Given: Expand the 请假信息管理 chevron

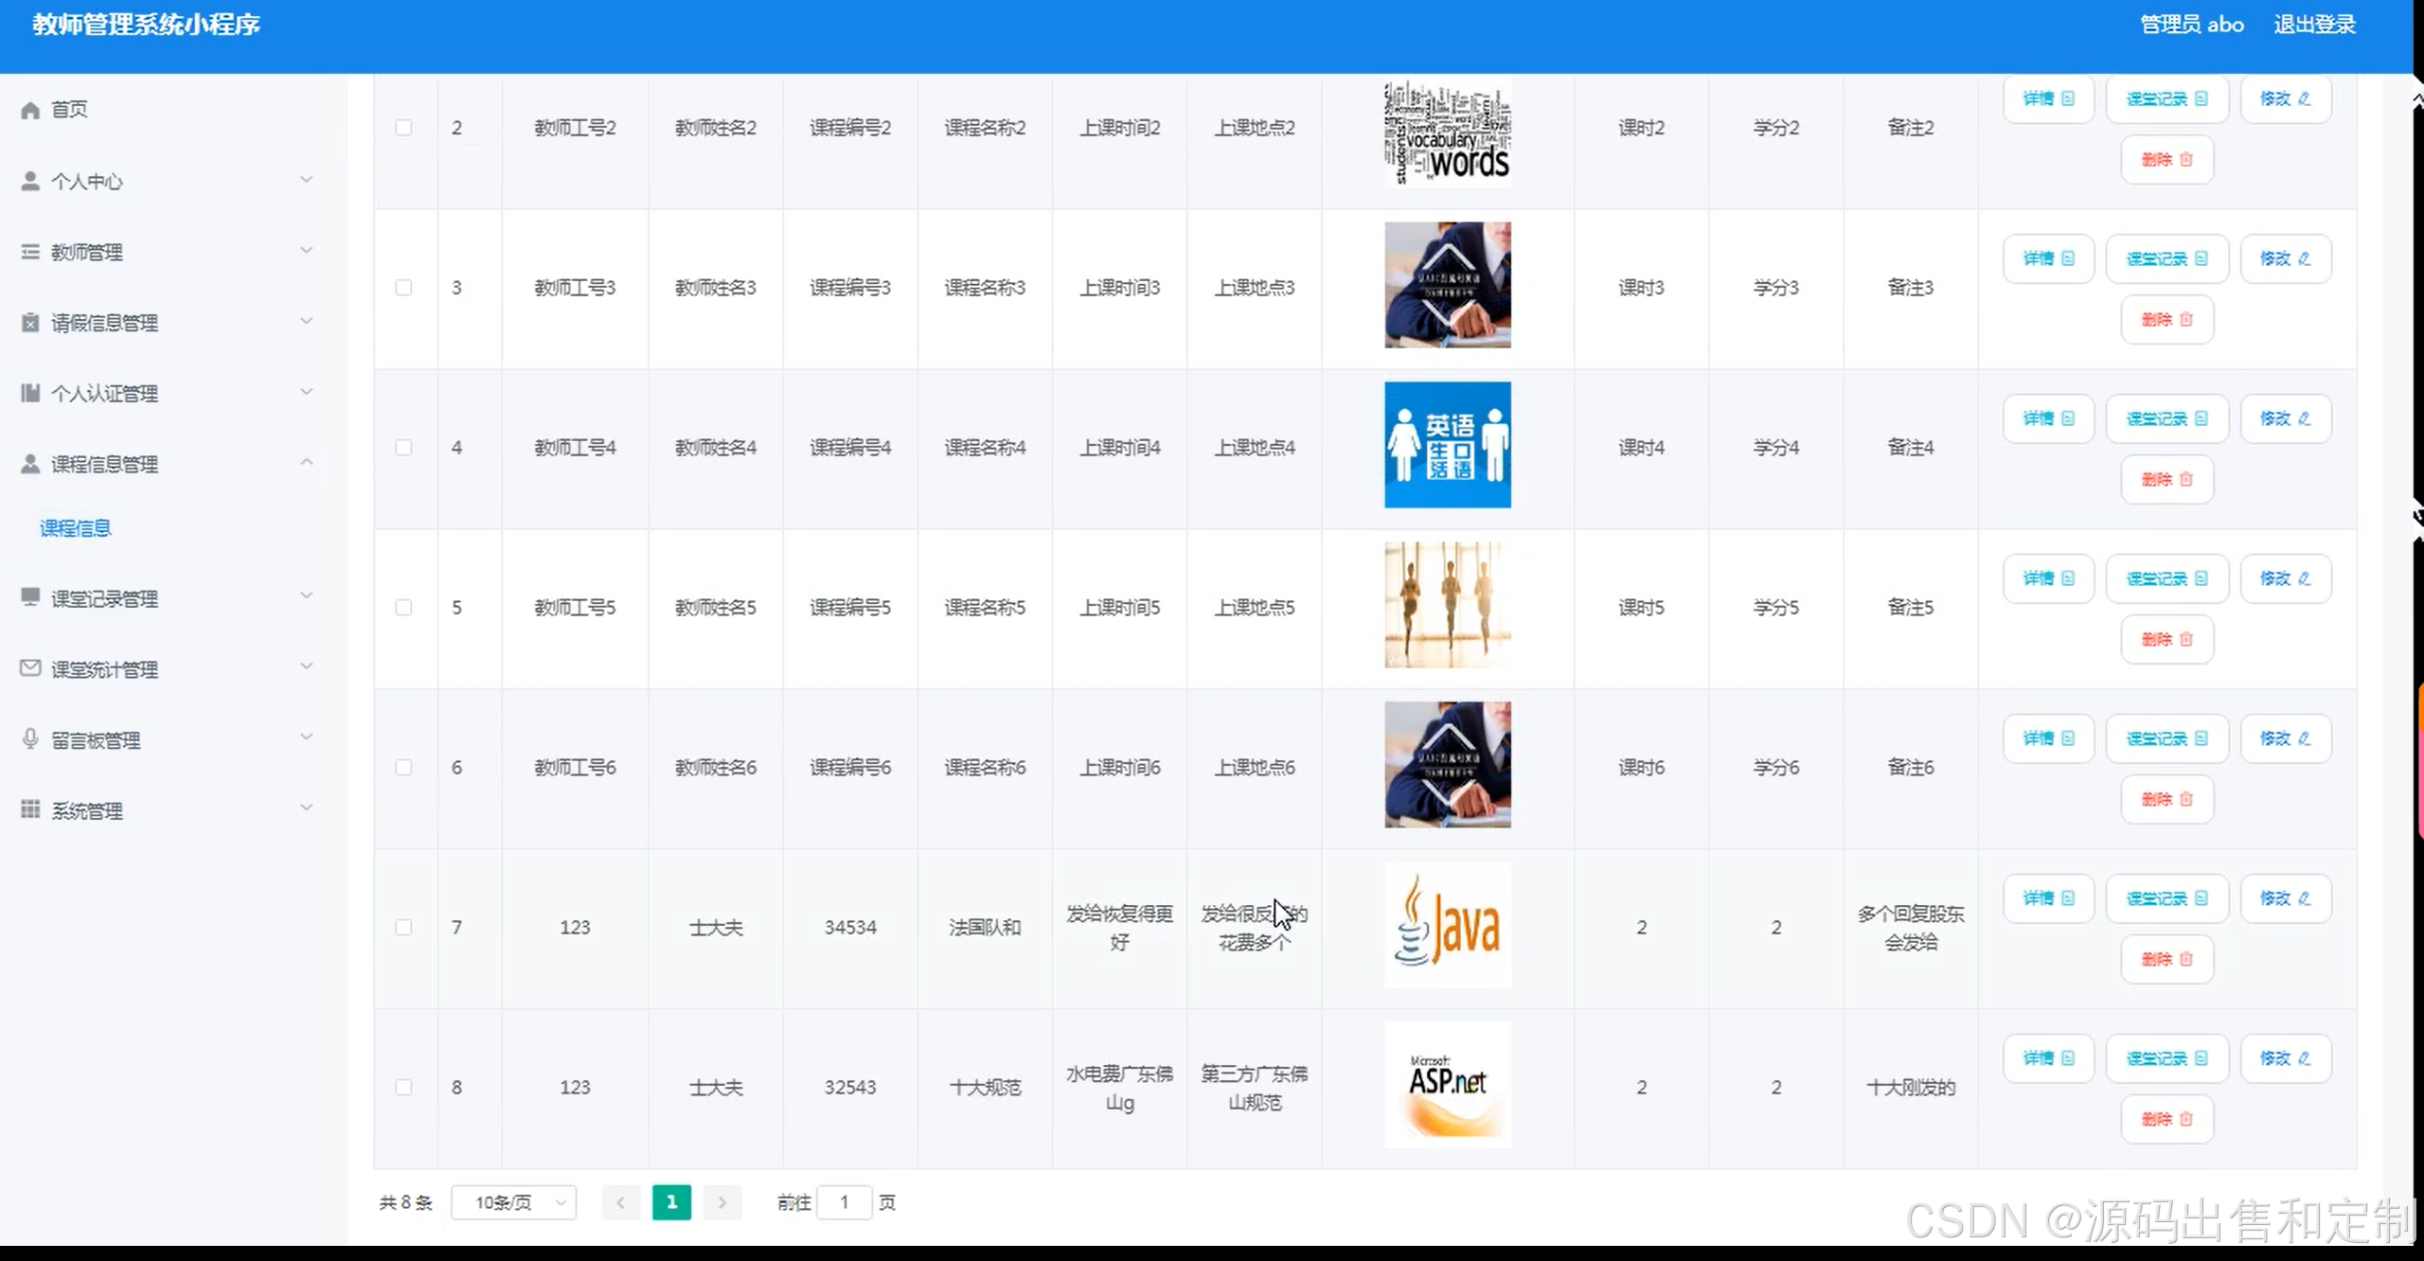Looking at the screenshot, I should pyautogui.click(x=306, y=322).
